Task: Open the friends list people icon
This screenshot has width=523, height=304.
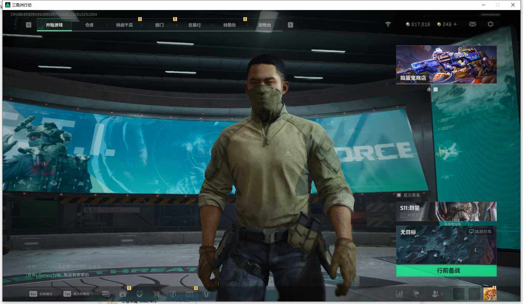Action: pyautogui.click(x=435, y=294)
